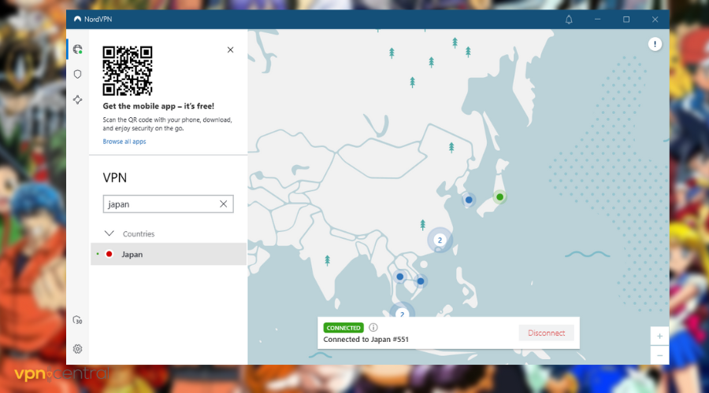Open the 30-day trial timer icon
This screenshot has width=709, height=393.
click(x=78, y=321)
